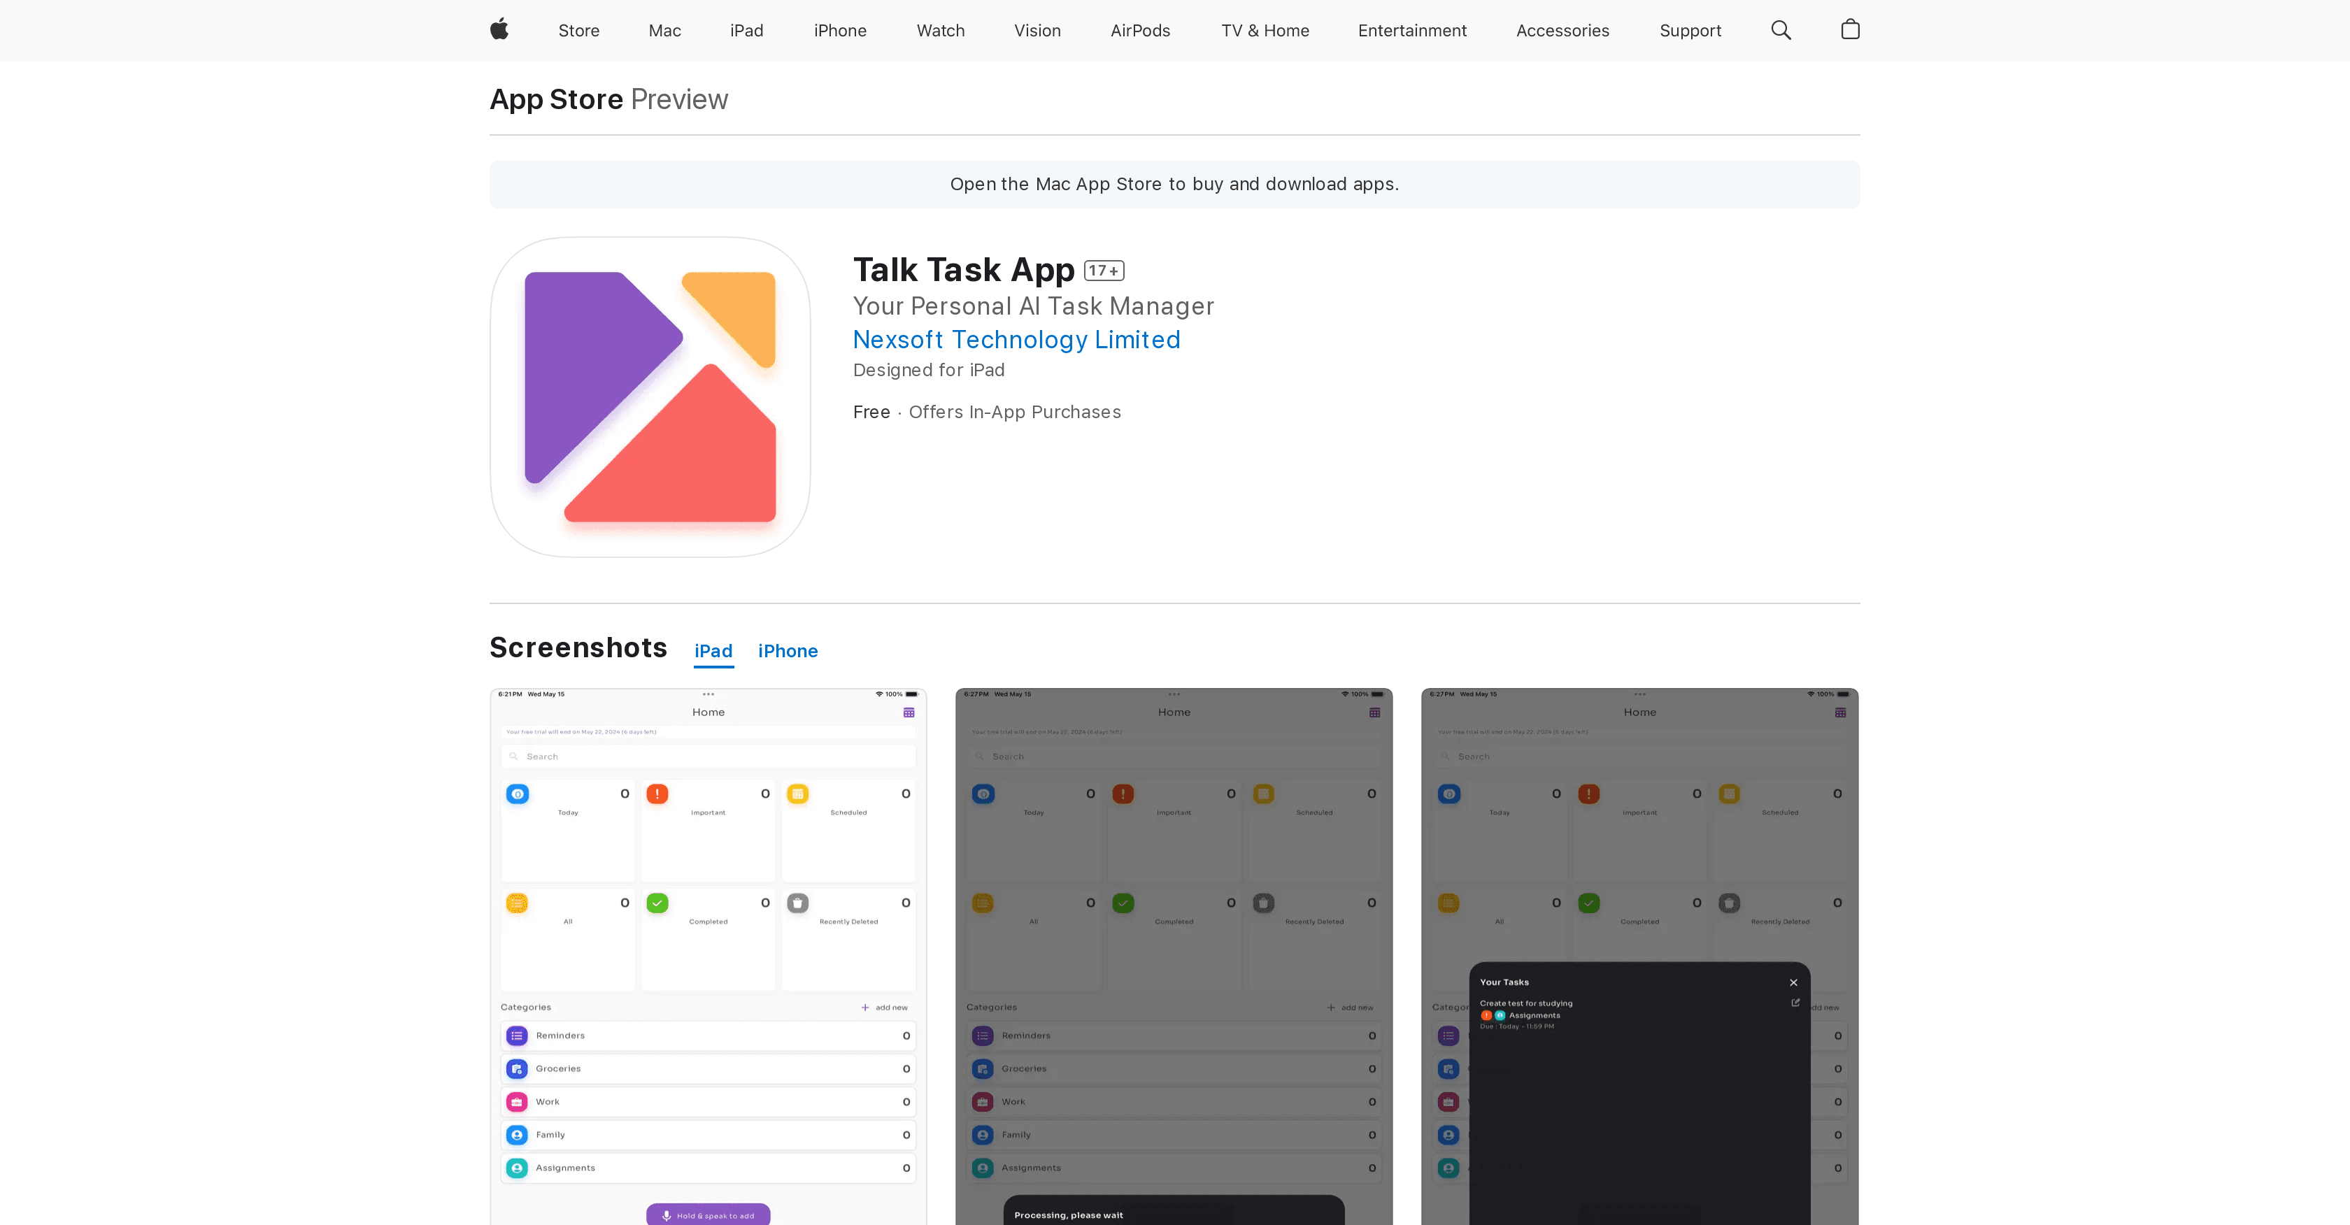Image resolution: width=2350 pixels, height=1225 pixels.
Task: Open the Entertainment menu item
Action: click(1411, 30)
